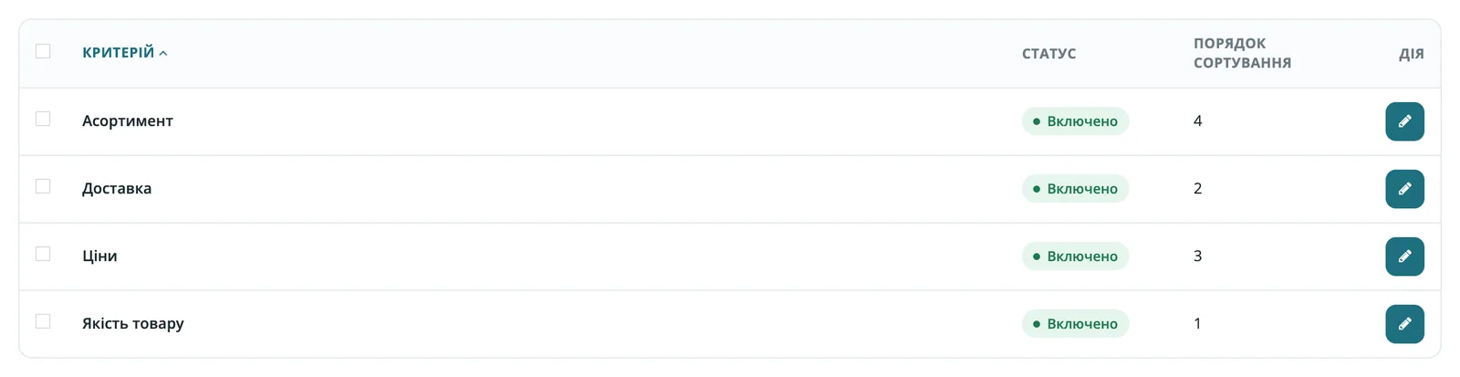The width and height of the screenshot is (1460, 377).
Task: Click the Порядок сортування column header
Action: (x=1242, y=53)
